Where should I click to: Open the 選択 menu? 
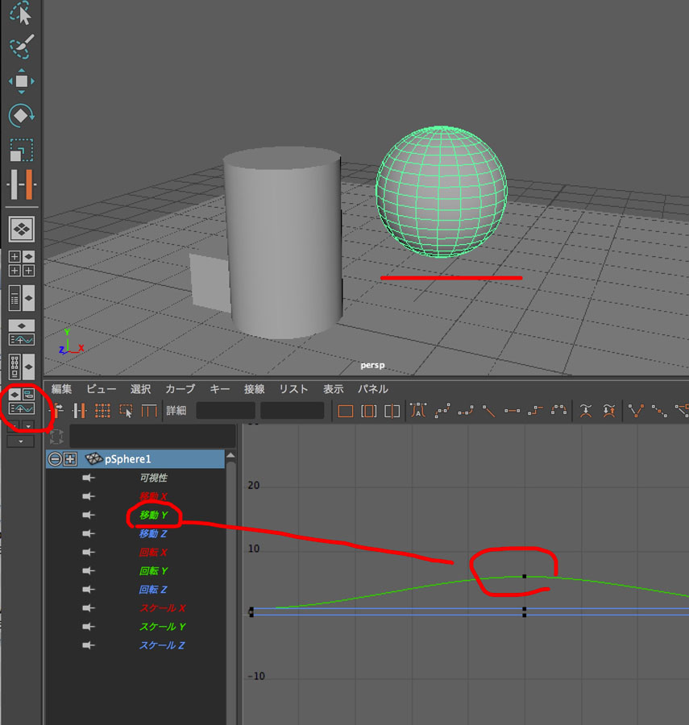140,389
